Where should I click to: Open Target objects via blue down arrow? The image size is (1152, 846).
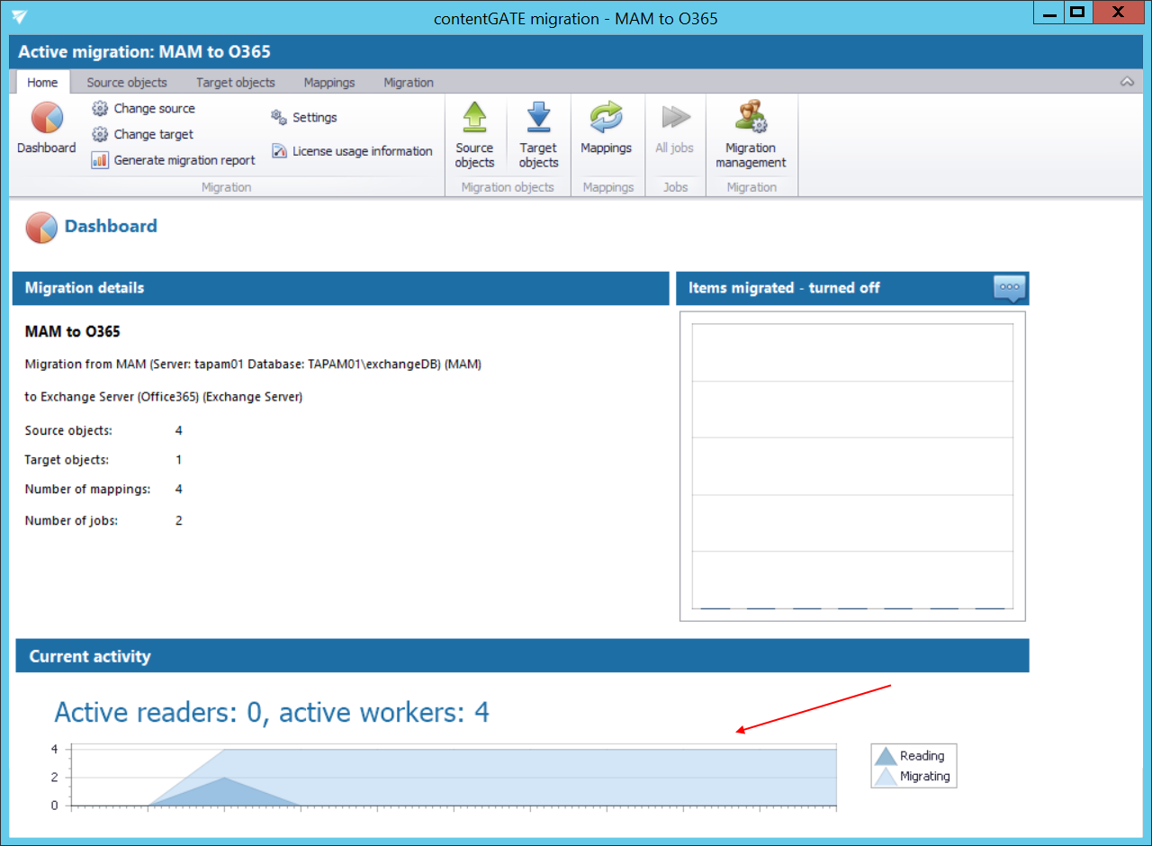538,119
